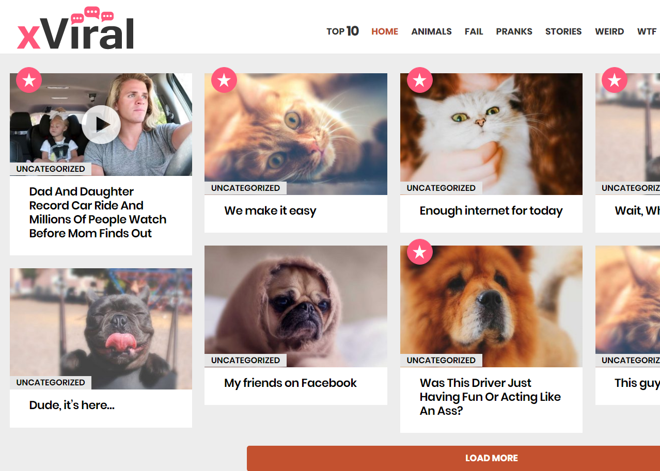This screenshot has height=471, width=660.
Task: Open the "We make it easy" post title
Action: point(270,210)
